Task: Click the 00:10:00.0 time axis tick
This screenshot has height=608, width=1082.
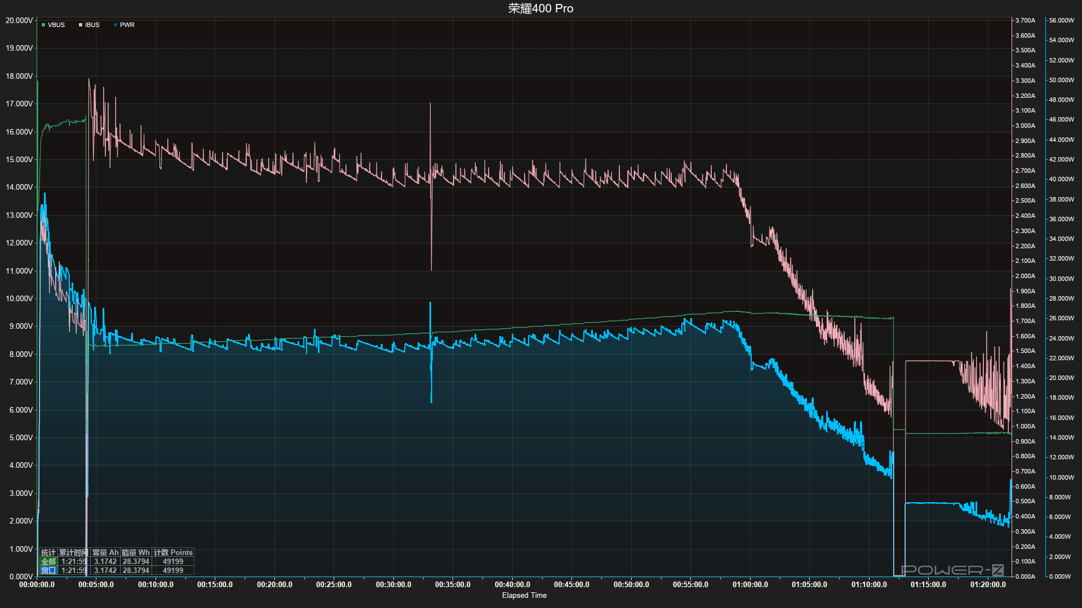Action: click(x=156, y=585)
